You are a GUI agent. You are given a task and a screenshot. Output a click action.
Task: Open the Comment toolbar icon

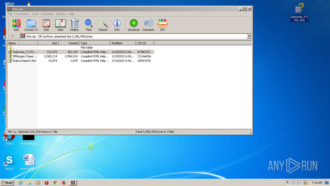tap(148, 25)
